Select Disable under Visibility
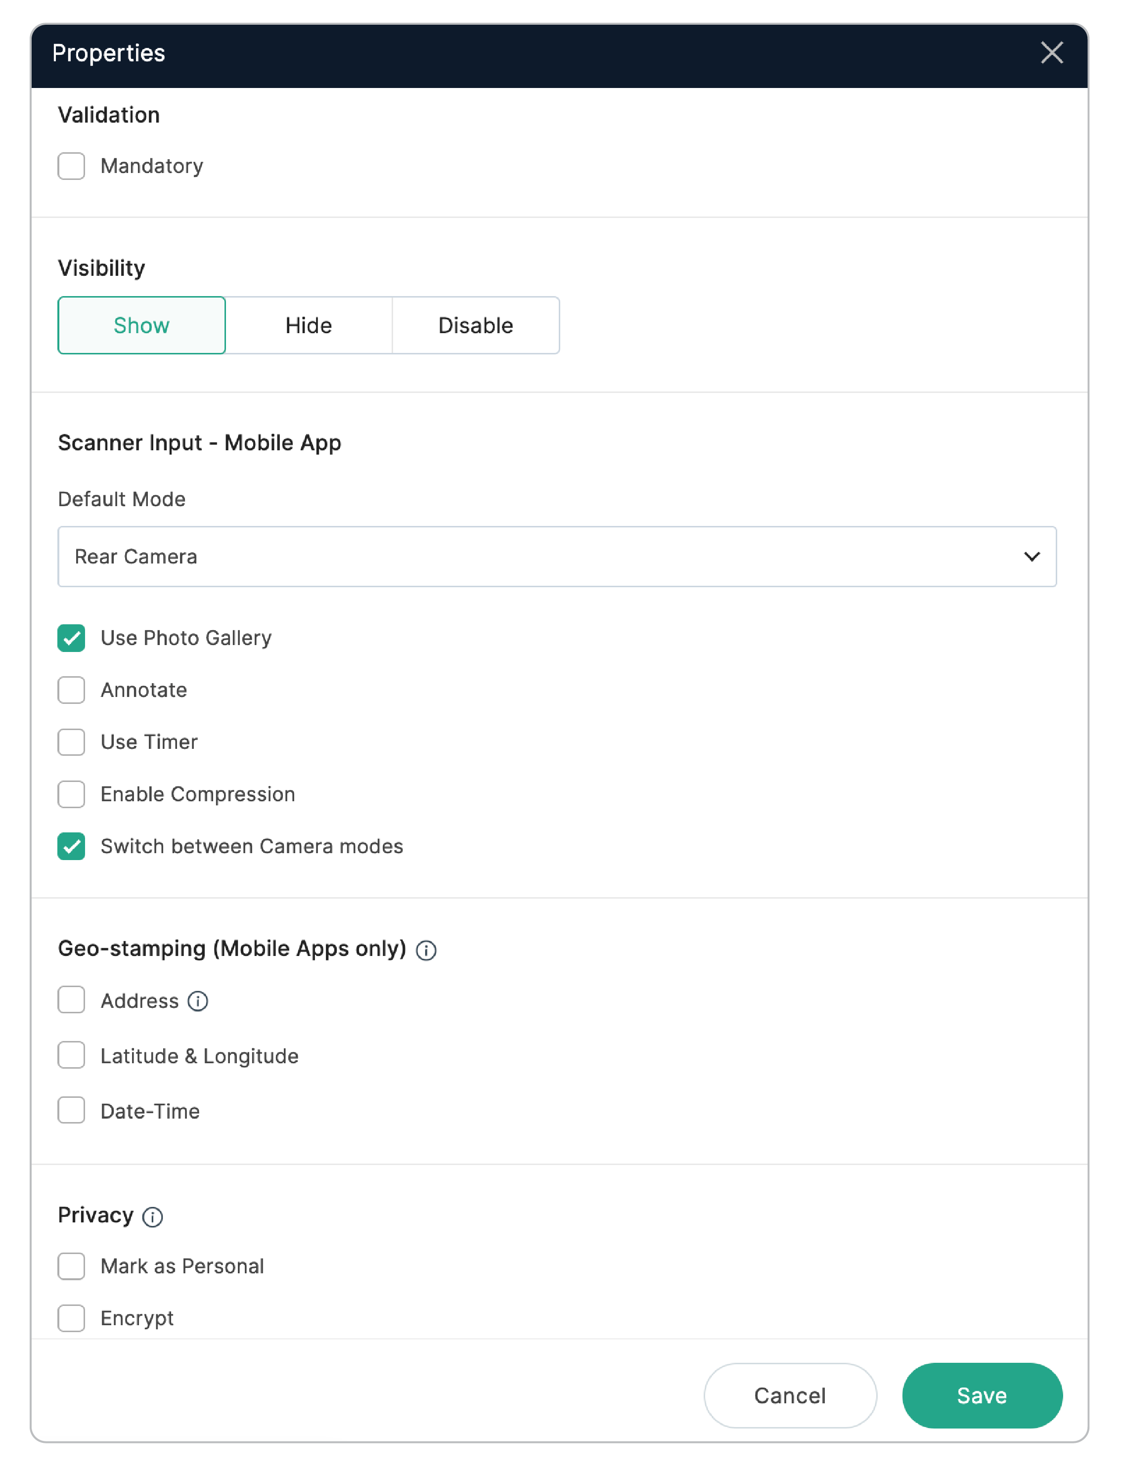The width and height of the screenshot is (1121, 1474). 475,325
